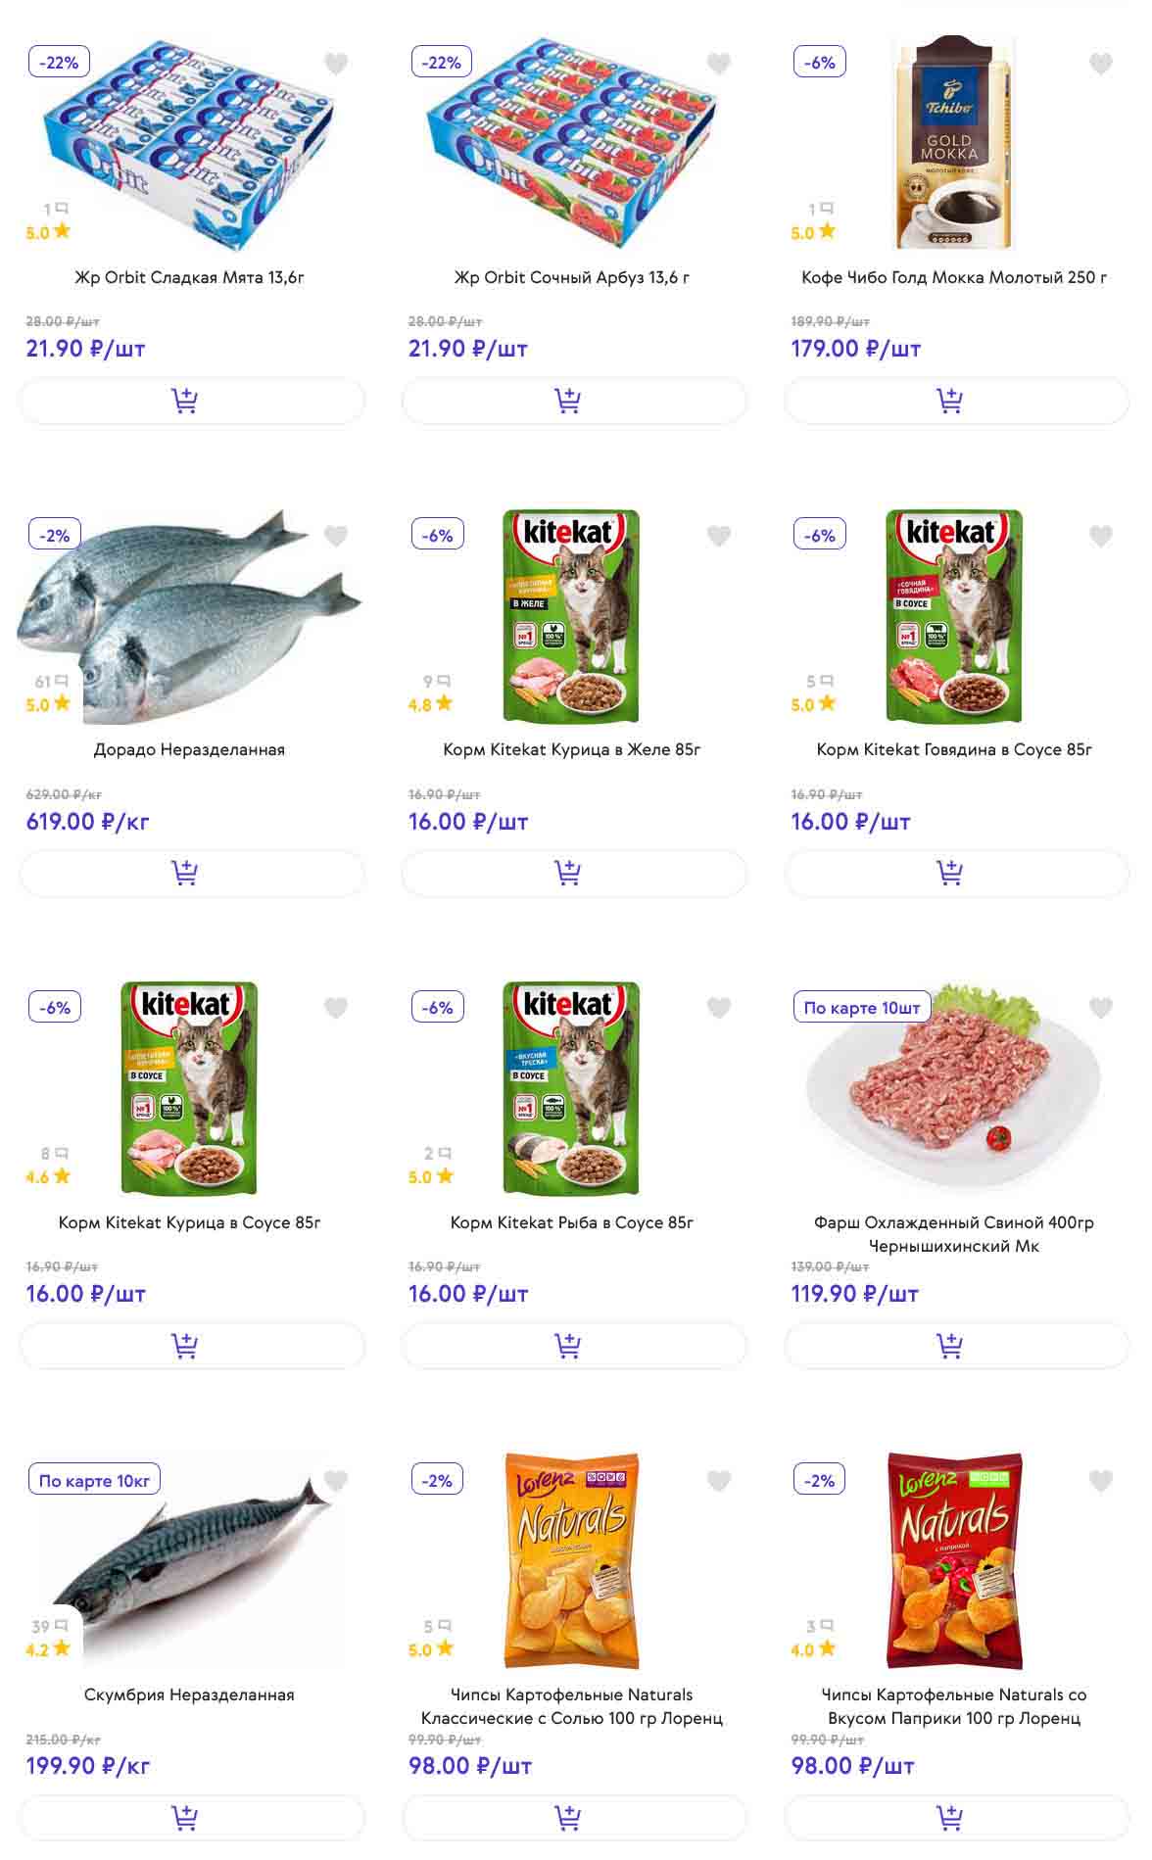This screenshot has height=1860, width=1152.
Task: Favorite the Kitekat Говядина в Соусе
Action: click(x=1101, y=536)
